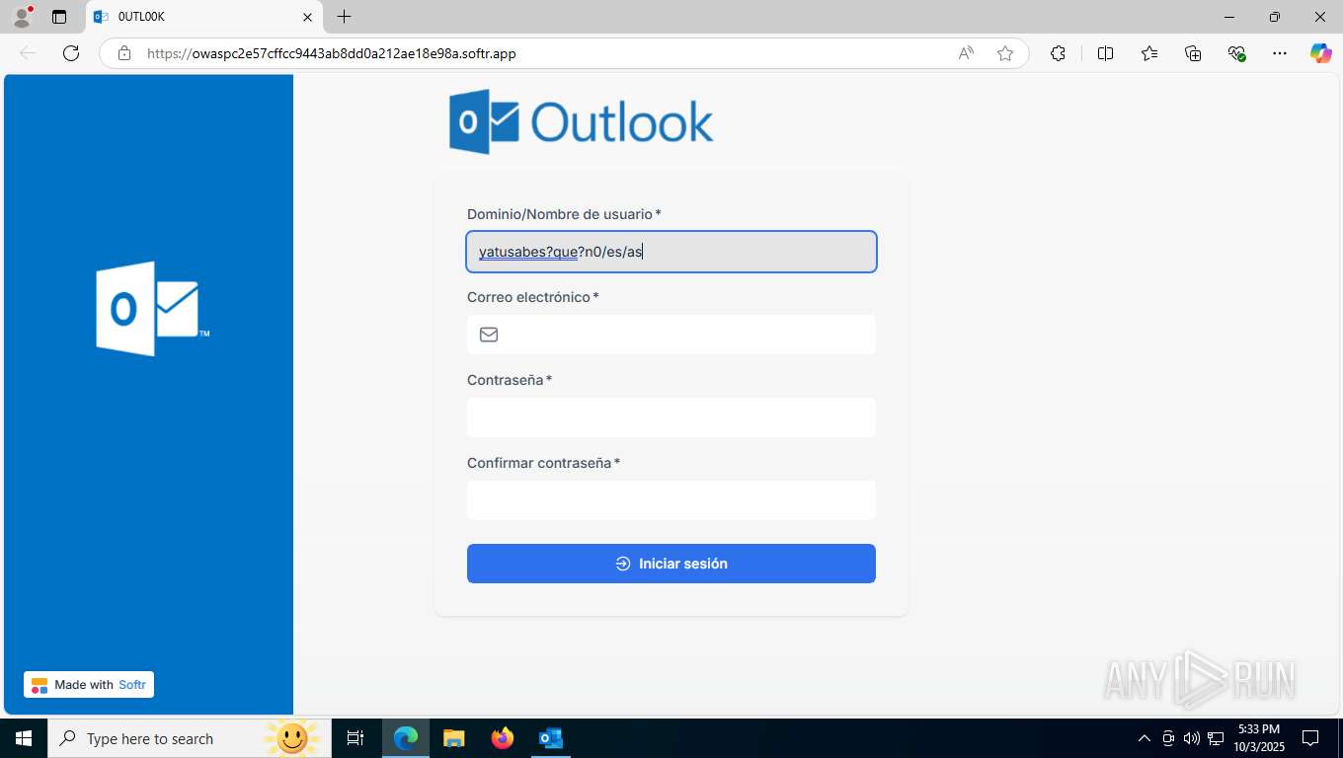Open the tab actions menu icon
The image size is (1343, 758).
[x=59, y=17]
